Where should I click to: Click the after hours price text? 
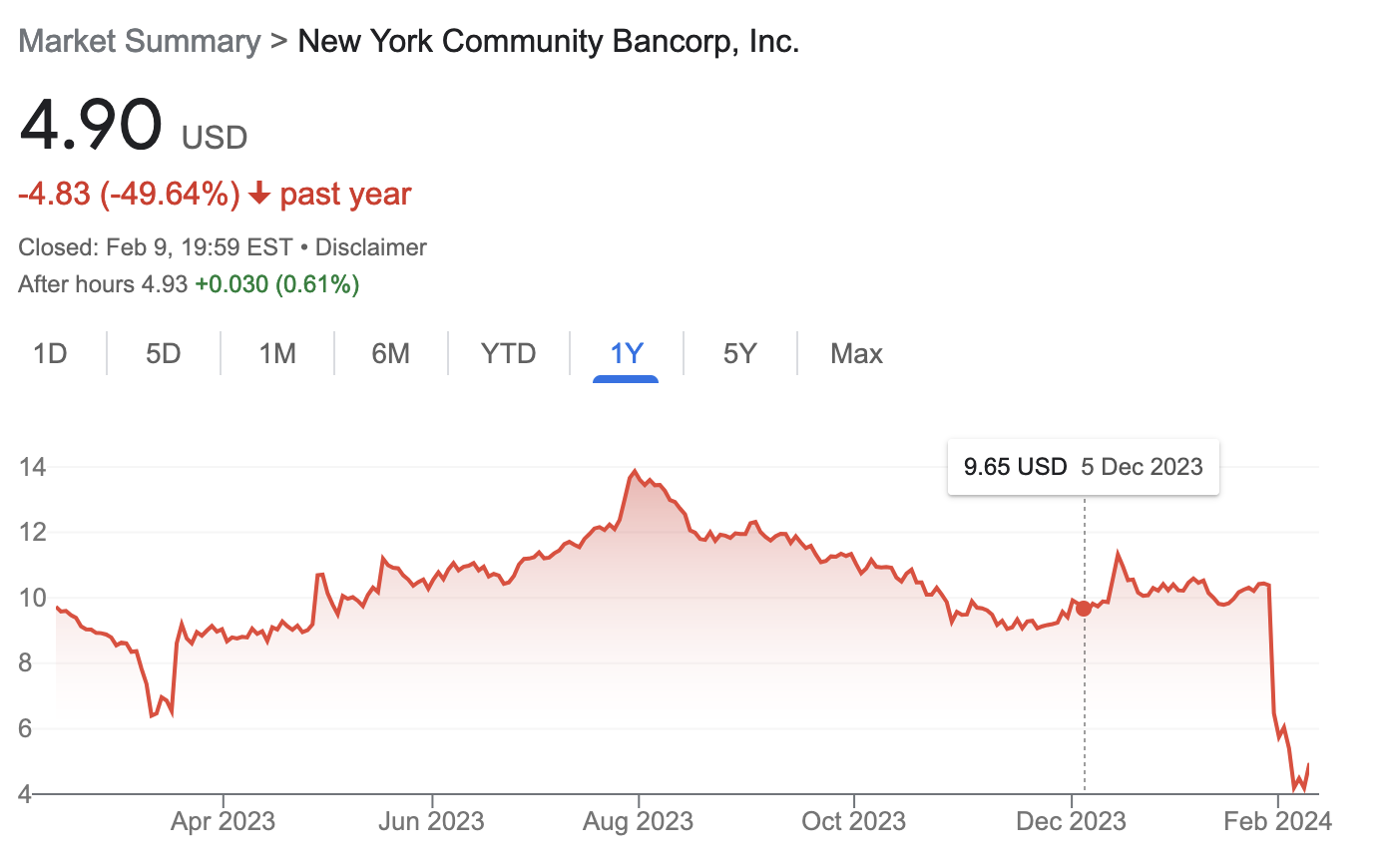coord(189,284)
